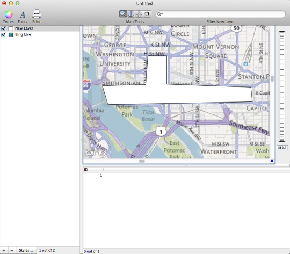Select the rotate map tool

coord(147,14)
